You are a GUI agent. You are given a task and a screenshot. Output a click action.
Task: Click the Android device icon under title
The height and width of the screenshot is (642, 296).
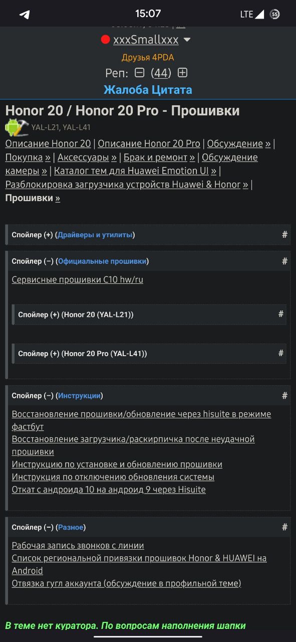pyautogui.click(x=17, y=127)
